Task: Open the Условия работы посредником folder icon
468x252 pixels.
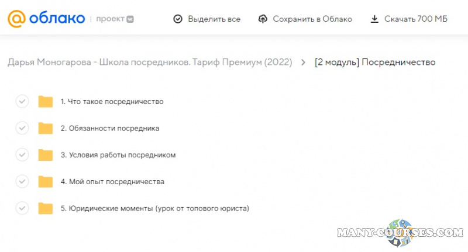Action: pyautogui.click(x=46, y=155)
